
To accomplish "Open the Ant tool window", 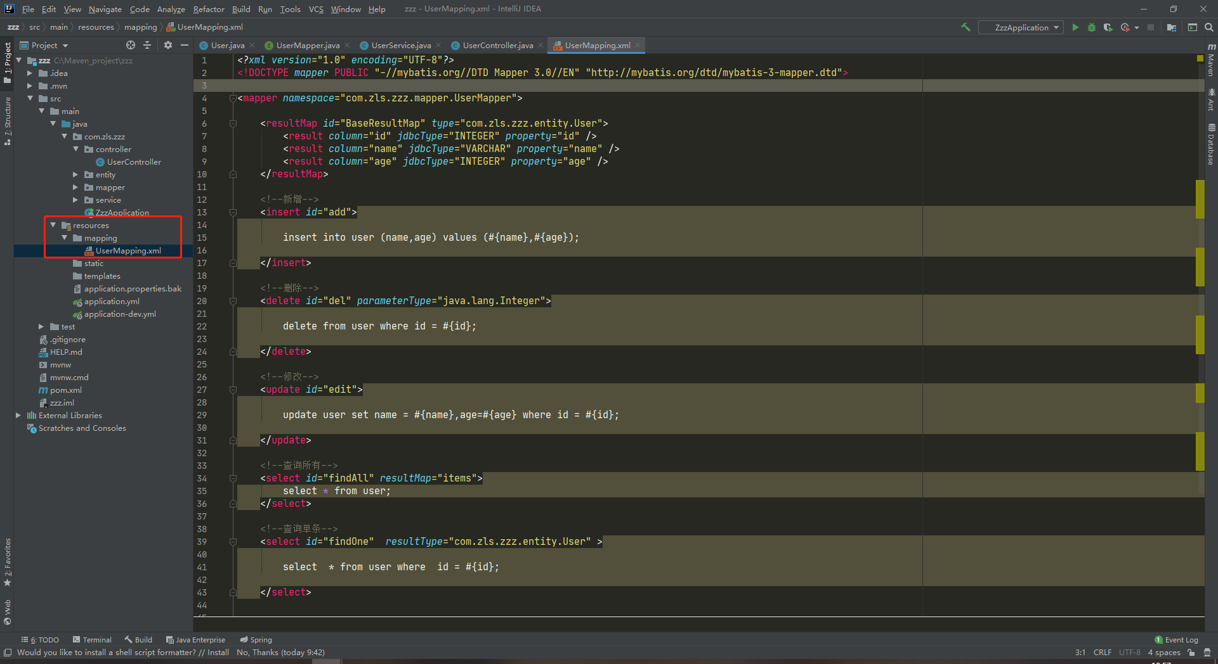I will [1211, 99].
